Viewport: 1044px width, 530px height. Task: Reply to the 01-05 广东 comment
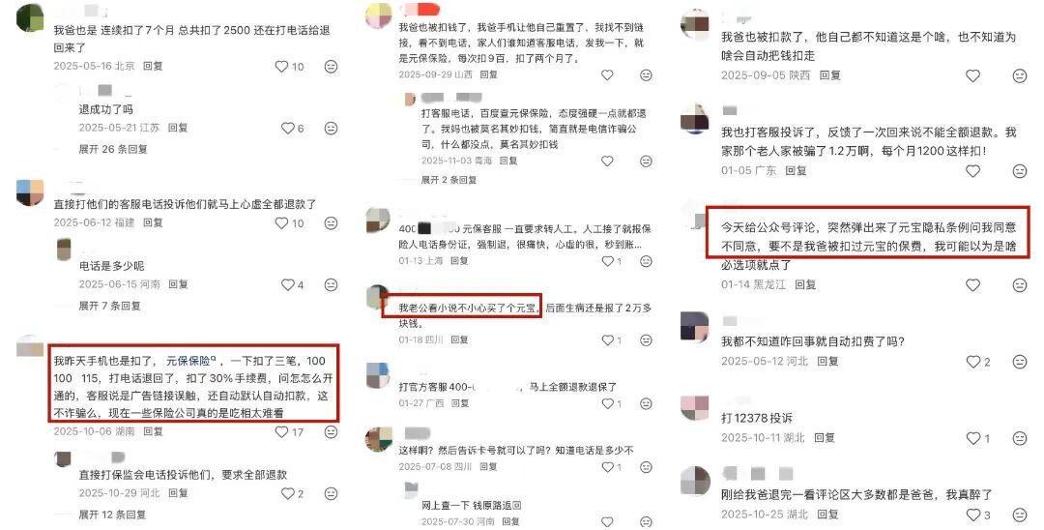796,170
